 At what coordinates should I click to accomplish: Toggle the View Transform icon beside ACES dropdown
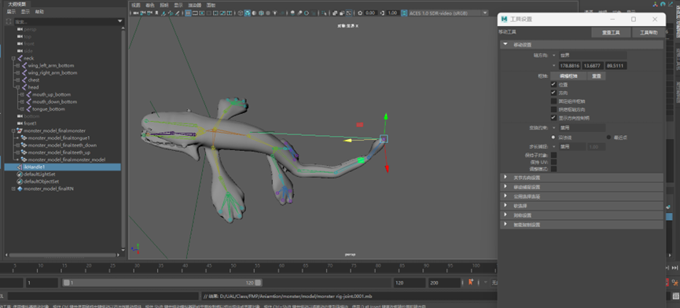click(405, 13)
